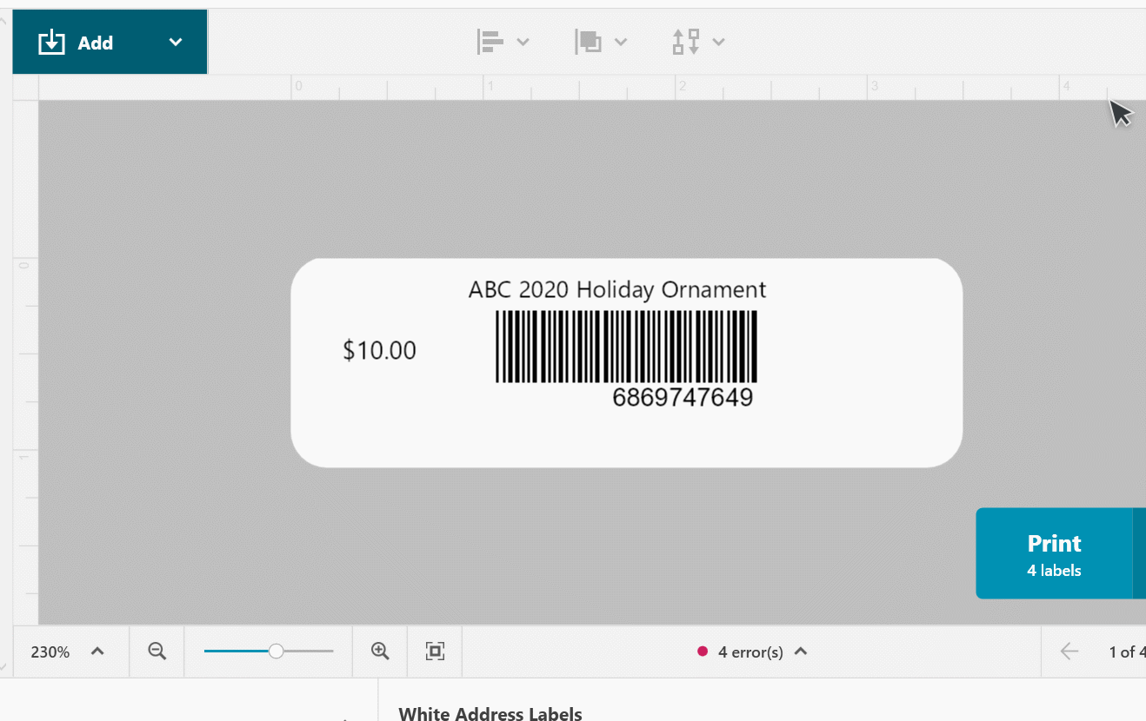The image size is (1146, 721).
Task: Click the fit-to-screen view icon
Action: (434, 651)
